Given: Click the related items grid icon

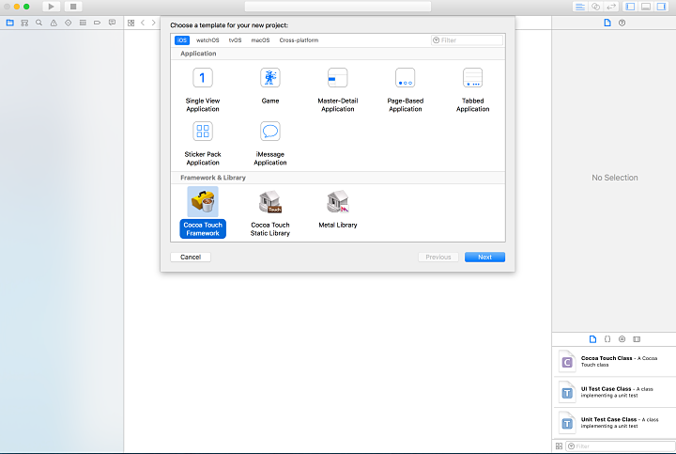Looking at the screenshot, I should [131, 23].
